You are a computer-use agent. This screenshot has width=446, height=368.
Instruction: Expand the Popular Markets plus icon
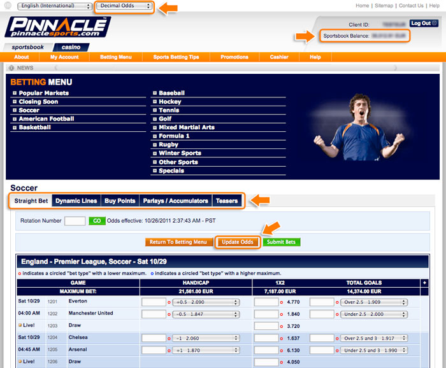pos(15,93)
